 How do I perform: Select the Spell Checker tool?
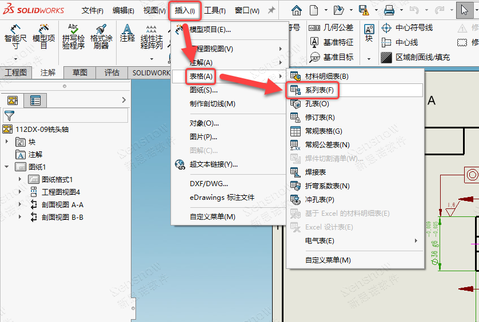(x=73, y=30)
